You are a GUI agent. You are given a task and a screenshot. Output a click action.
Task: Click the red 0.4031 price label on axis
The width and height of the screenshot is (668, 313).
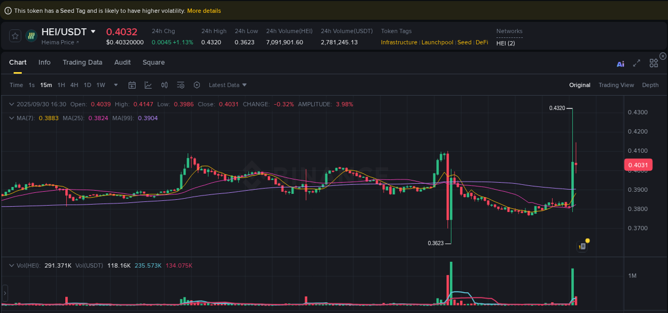[x=638, y=165]
